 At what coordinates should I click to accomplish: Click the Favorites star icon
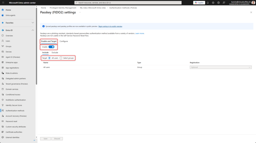[2, 23]
